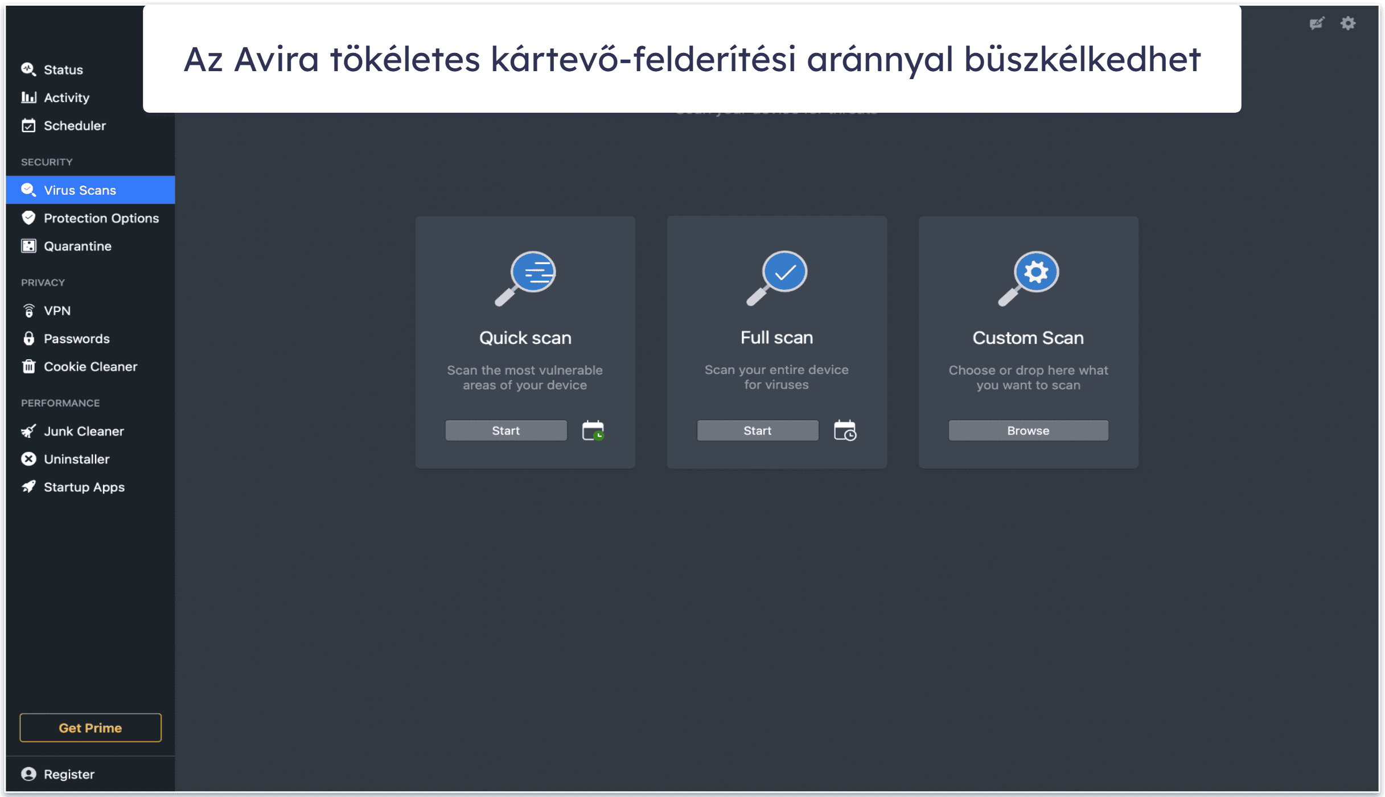Screen dimensions: 1385x797
Task: Start the Full scan
Action: pos(758,430)
